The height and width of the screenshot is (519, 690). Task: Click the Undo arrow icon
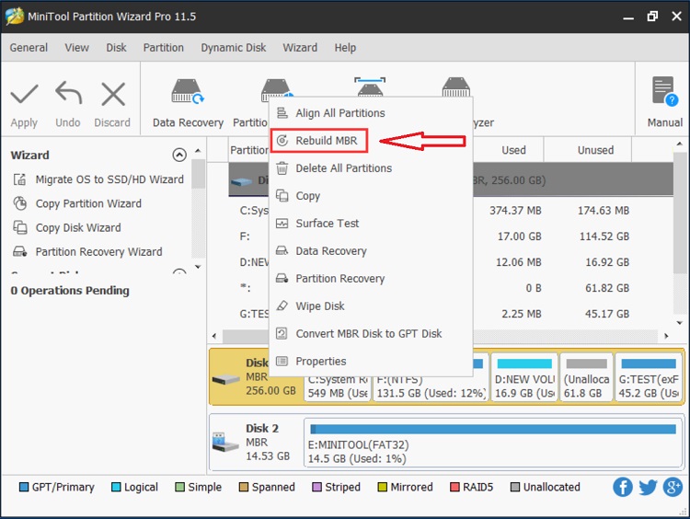69,93
